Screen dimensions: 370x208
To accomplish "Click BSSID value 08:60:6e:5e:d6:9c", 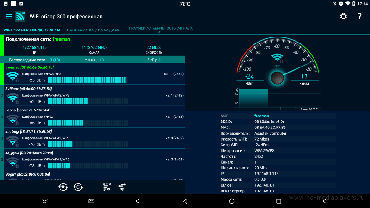I will point(270,122).
